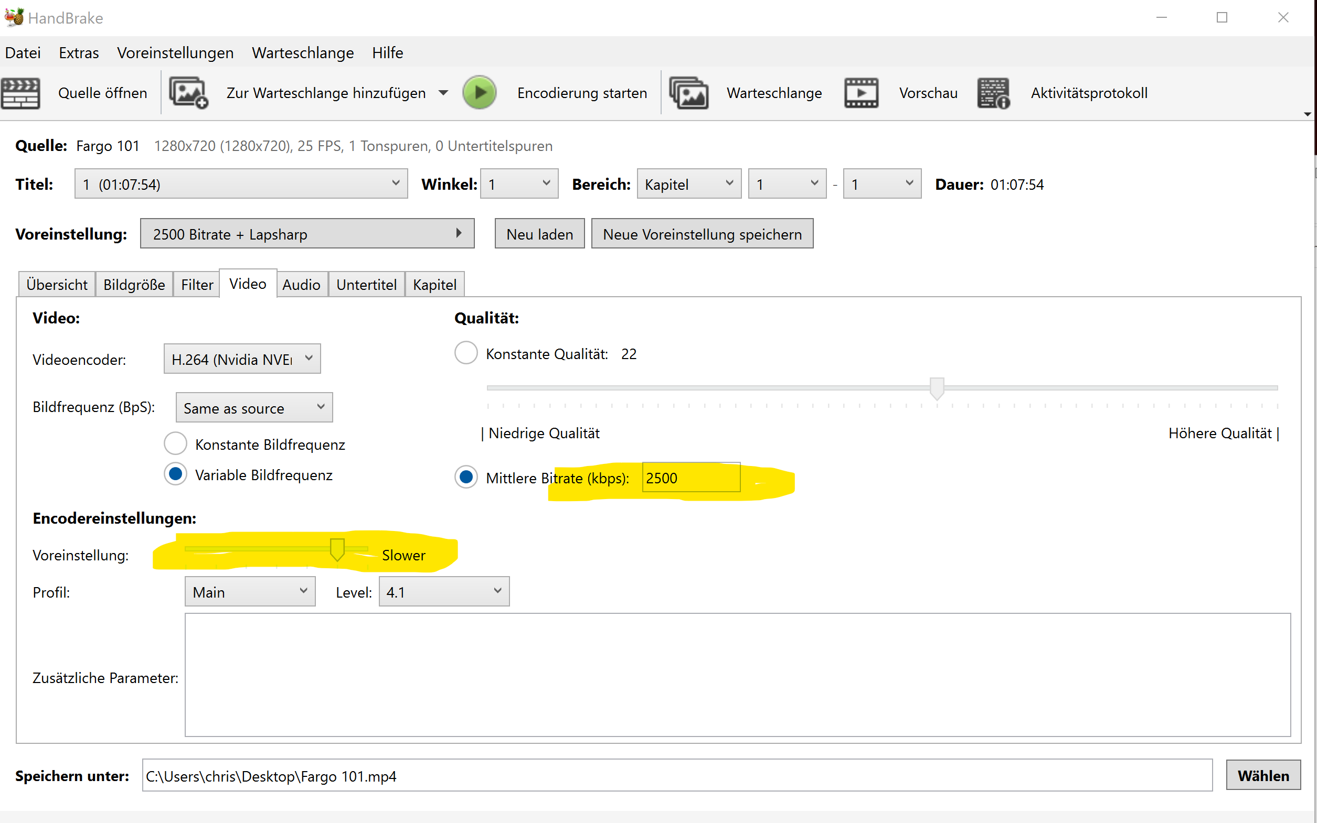Switch to the Filter tab
Viewport: 1317px width, 823px height.
[197, 285]
